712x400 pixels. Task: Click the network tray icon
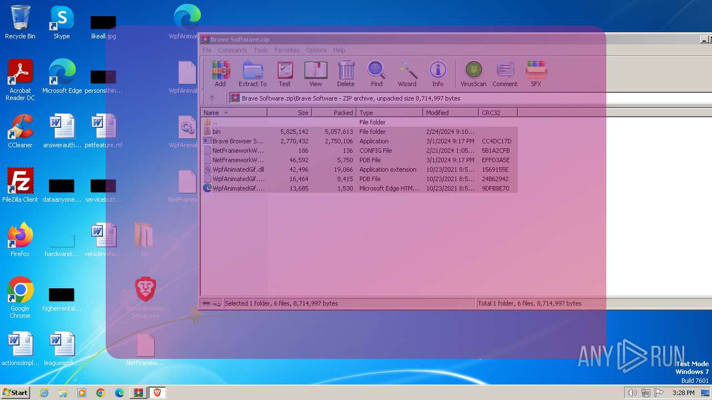645,393
